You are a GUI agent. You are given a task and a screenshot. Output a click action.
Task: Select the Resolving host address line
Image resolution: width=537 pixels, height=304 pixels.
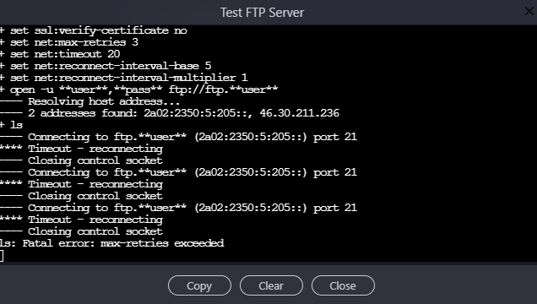click(89, 101)
